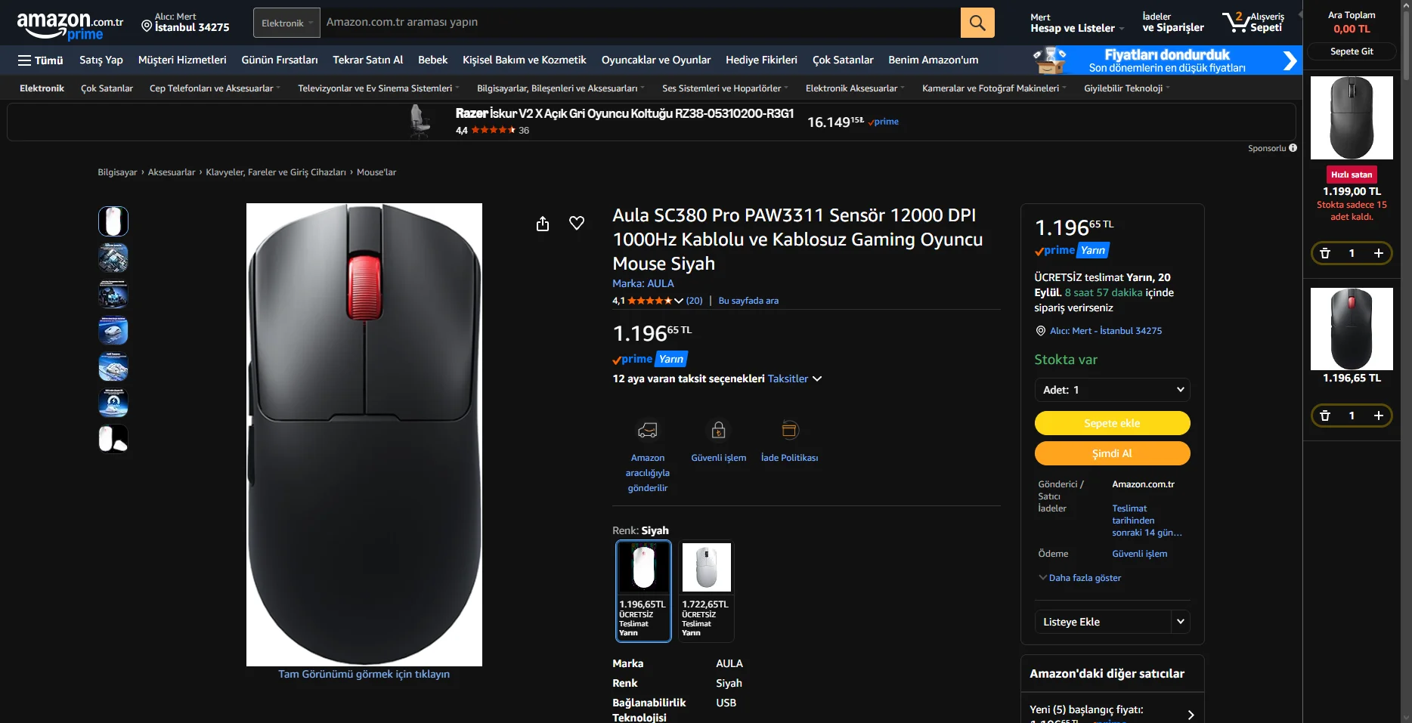This screenshot has height=723, width=1412.
Task: Open Kişisel Bakım ve Kozmetik category
Action: (525, 60)
